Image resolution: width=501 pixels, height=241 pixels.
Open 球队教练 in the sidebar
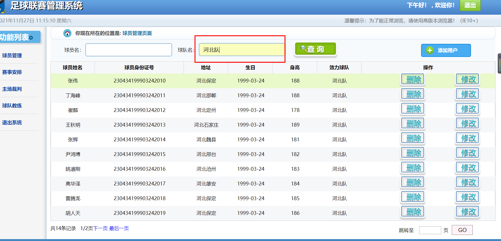[x=12, y=106]
